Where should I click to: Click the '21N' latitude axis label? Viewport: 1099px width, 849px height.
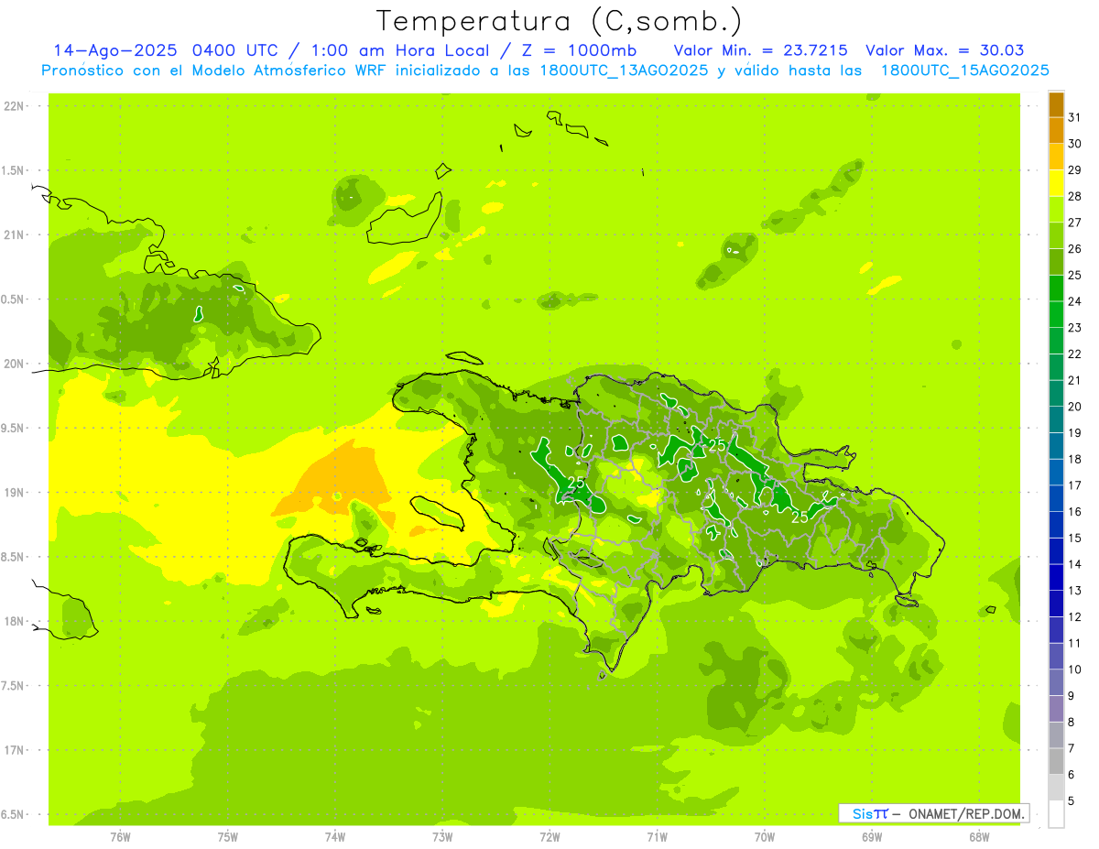(x=15, y=235)
